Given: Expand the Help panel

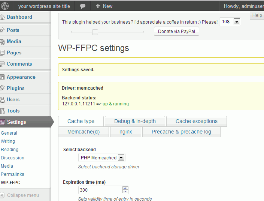Looking at the screenshot, I should pos(257,15).
